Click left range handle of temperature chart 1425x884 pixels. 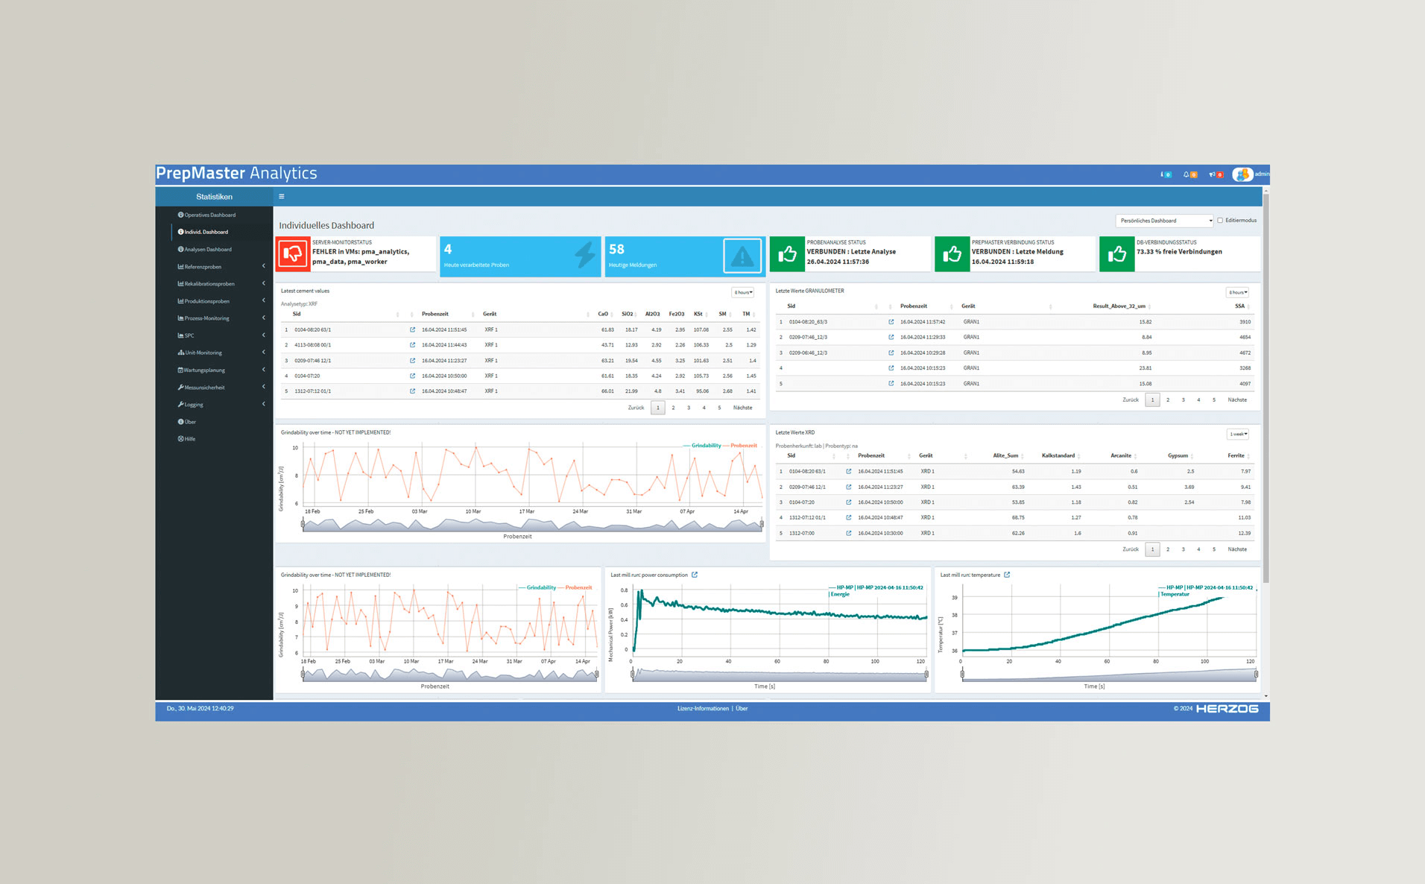[x=962, y=674]
